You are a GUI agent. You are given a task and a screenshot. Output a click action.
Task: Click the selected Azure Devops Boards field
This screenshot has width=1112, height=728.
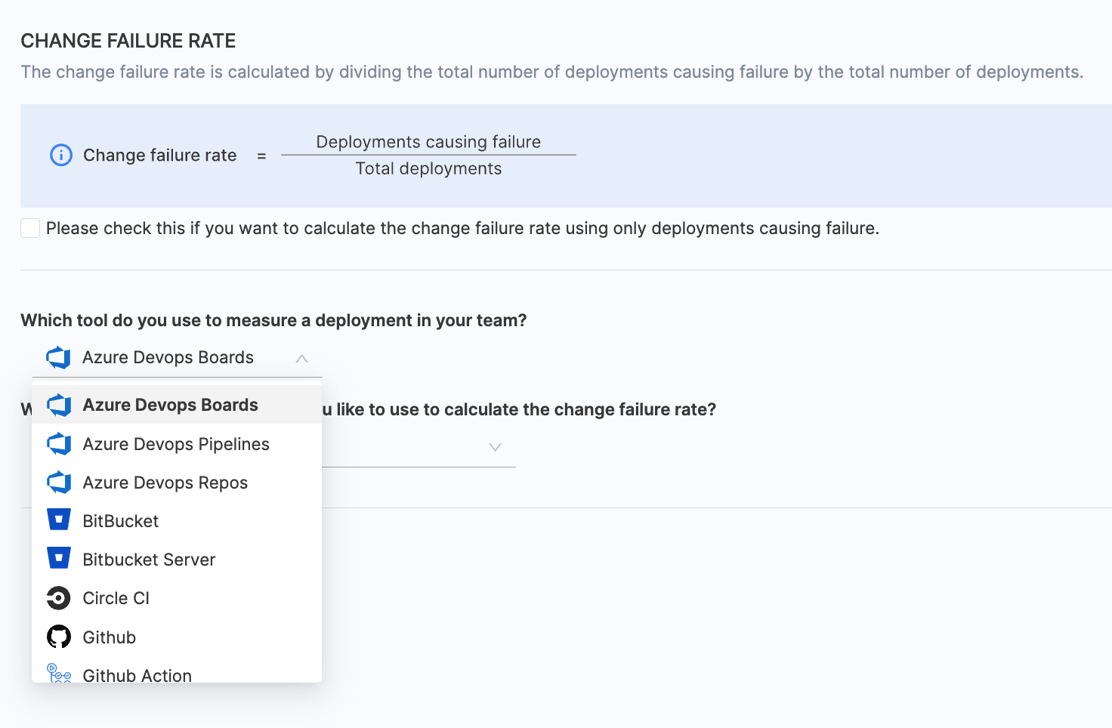pyautogui.click(x=168, y=358)
